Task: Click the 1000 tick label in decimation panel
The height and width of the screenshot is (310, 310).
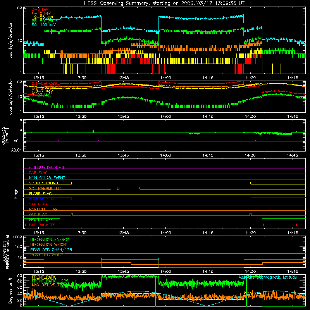Action: (17, 237)
